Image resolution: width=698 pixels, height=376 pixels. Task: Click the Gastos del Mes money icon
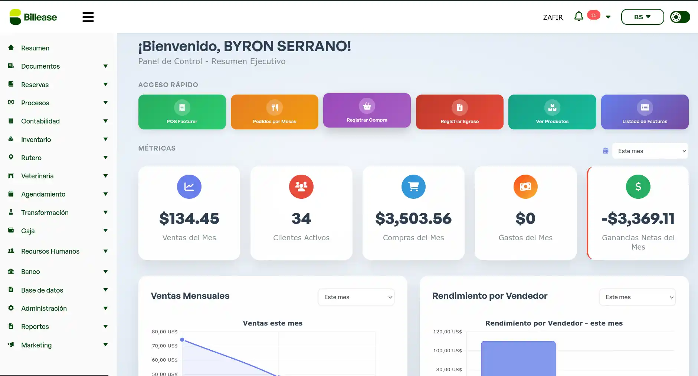[525, 187]
